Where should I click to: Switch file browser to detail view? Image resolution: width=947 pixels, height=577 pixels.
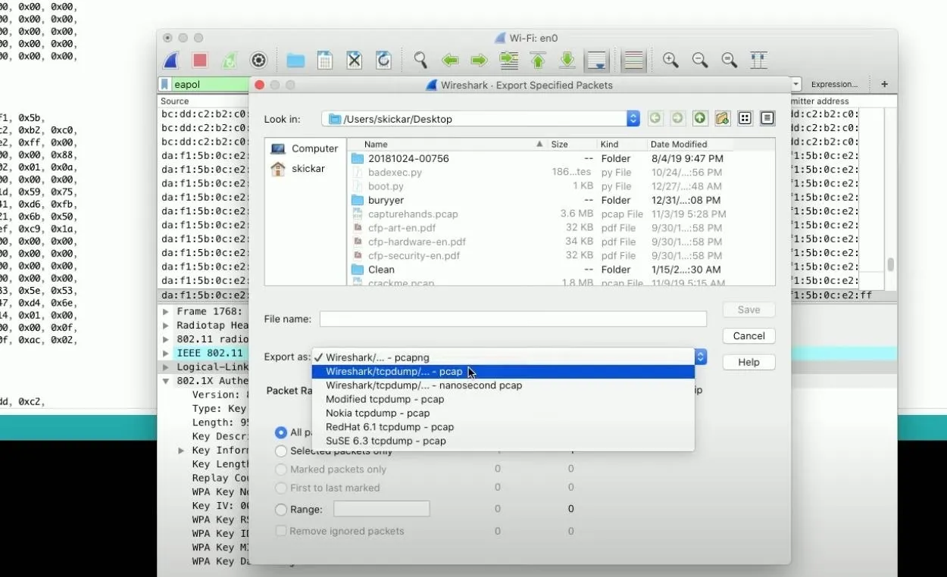point(767,118)
